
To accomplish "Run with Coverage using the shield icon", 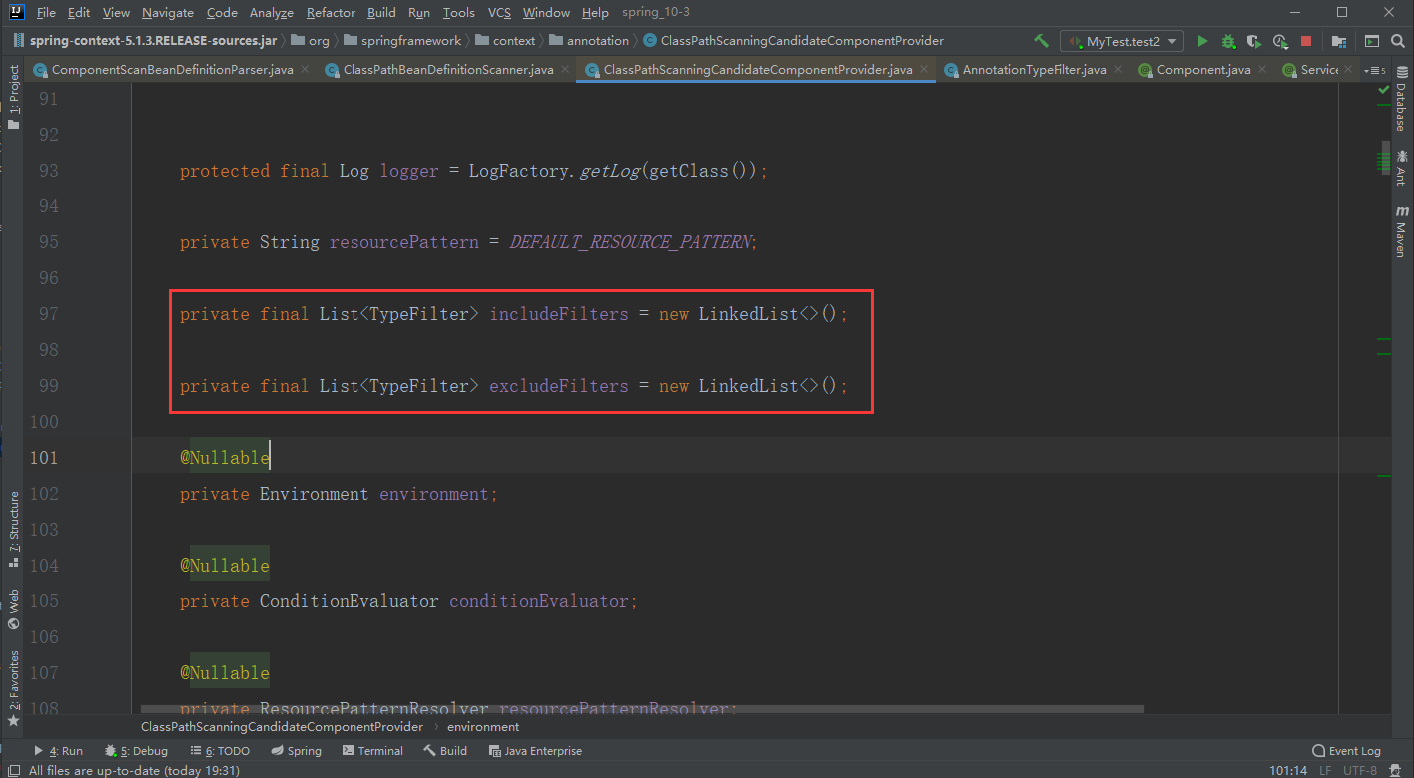I will tap(1254, 41).
